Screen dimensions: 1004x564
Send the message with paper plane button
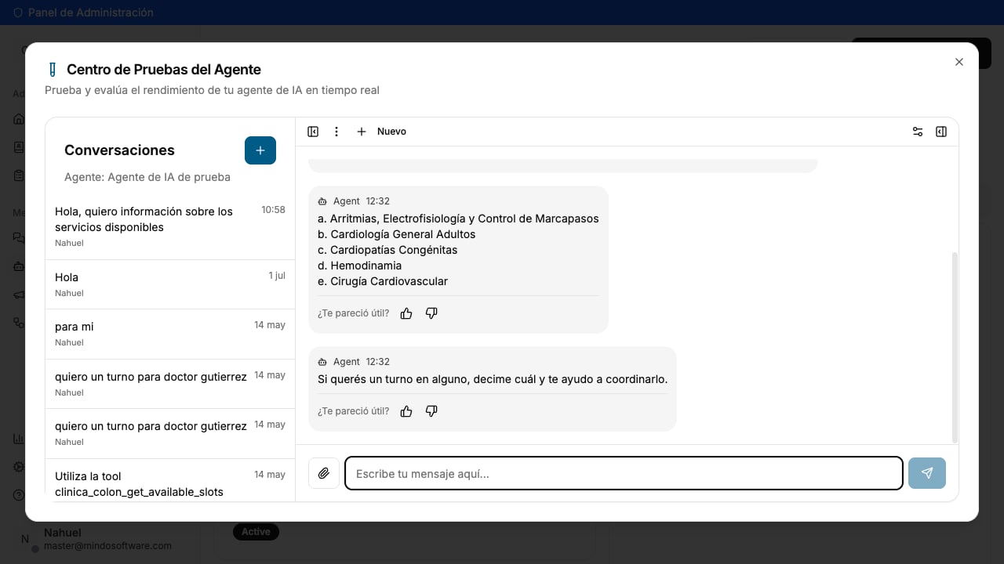pos(927,473)
